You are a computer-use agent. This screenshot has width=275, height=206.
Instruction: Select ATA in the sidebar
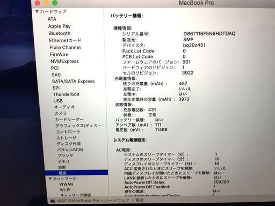click(52, 19)
